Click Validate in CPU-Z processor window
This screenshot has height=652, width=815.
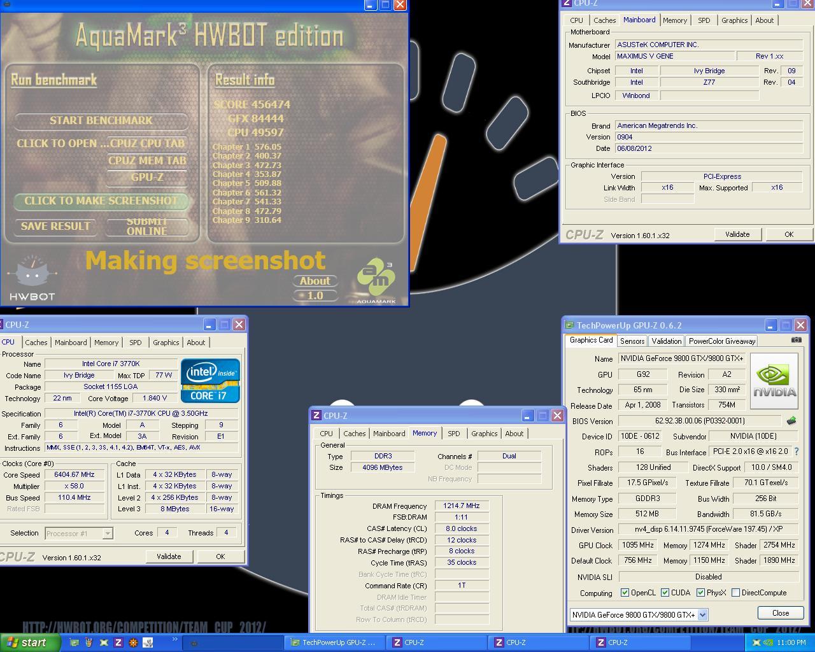tap(169, 556)
